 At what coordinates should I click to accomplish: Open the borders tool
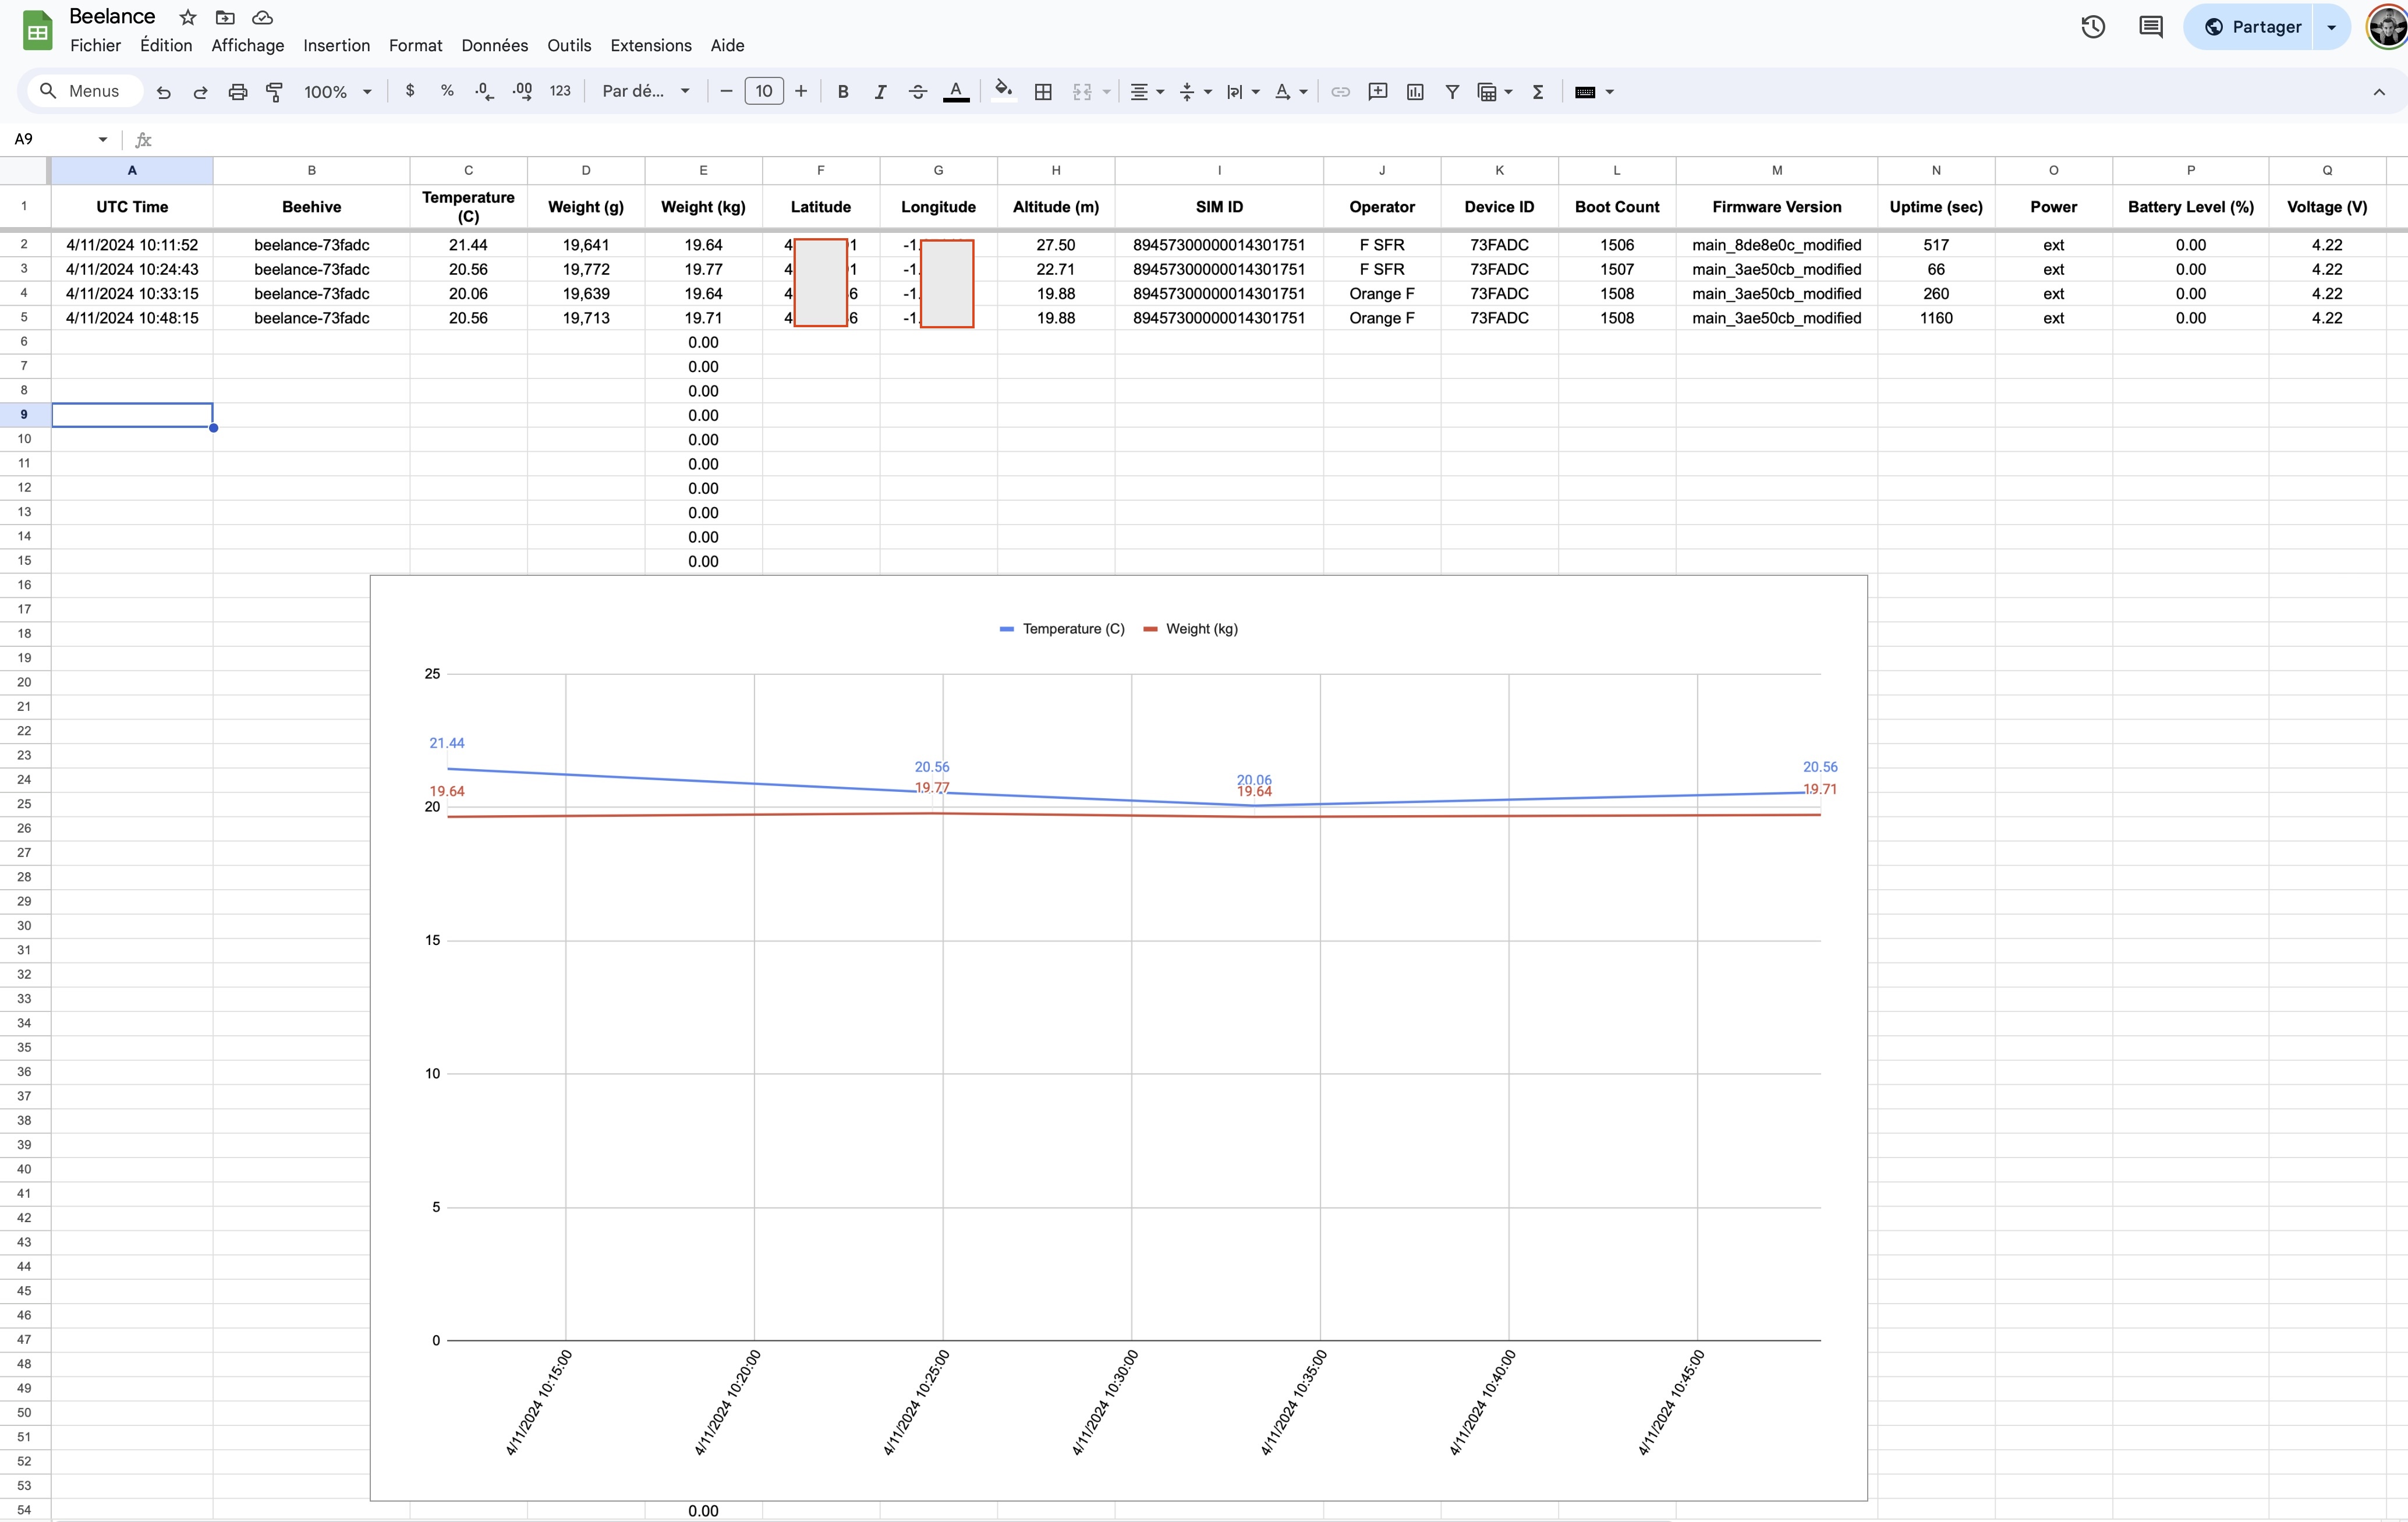pos(1043,92)
